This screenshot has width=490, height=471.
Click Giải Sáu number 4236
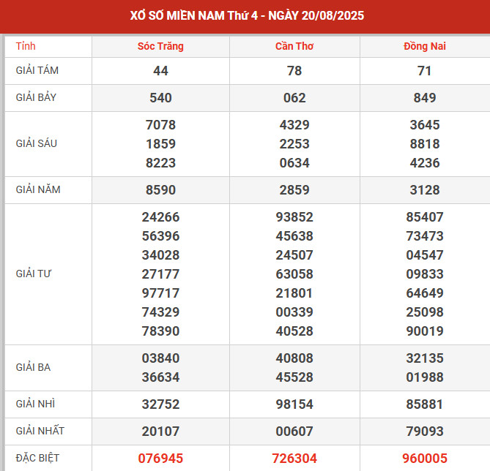[425, 163]
